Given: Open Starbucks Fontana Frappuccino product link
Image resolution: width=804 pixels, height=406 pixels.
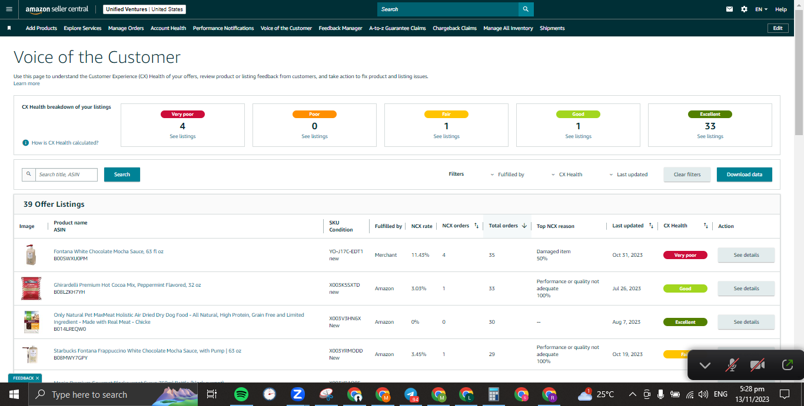Looking at the screenshot, I should pos(147,351).
